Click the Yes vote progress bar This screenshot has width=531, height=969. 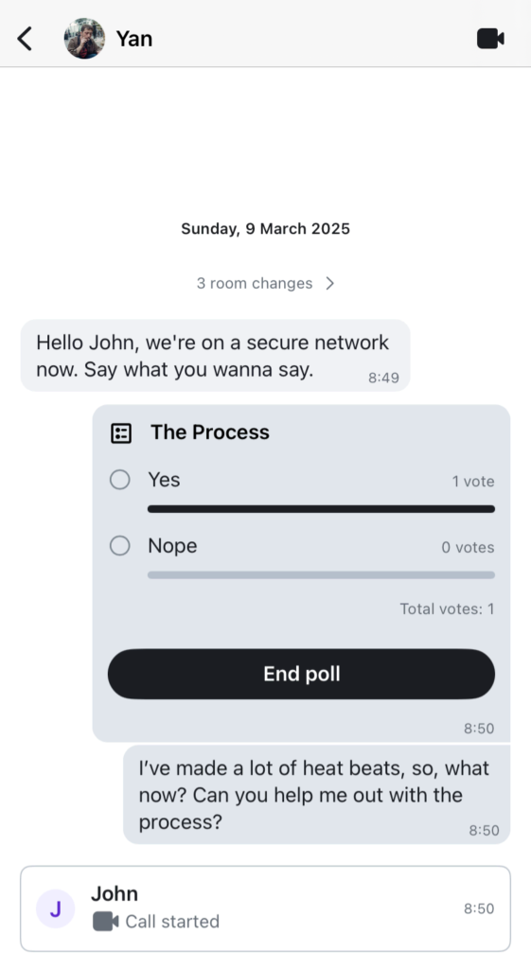point(321,509)
